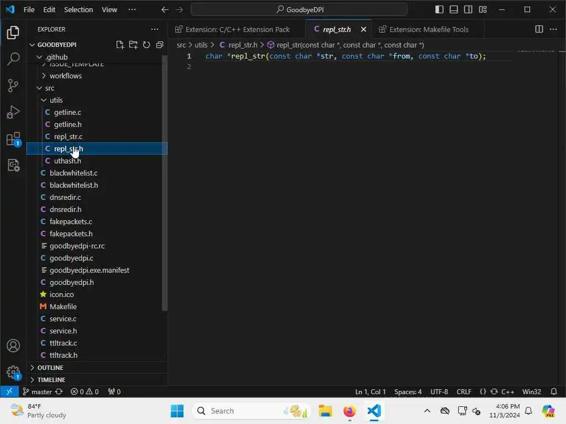
Task: Open notifications bell in status bar
Action: [x=554, y=391]
